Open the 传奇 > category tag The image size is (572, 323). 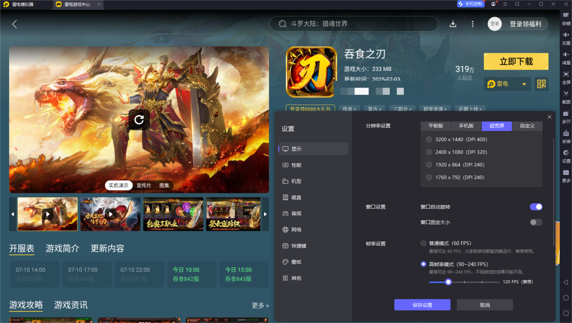[x=349, y=109]
